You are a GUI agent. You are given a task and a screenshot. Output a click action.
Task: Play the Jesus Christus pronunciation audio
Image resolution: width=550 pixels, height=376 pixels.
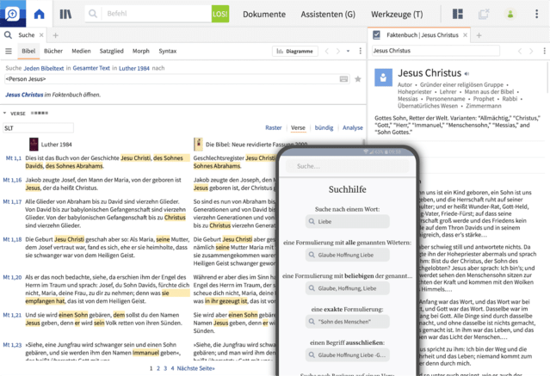467,73
